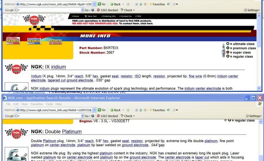This screenshot has height=161, width=264.
Task: Click Back button in top window toolbar
Action: click(x=115, y=4)
